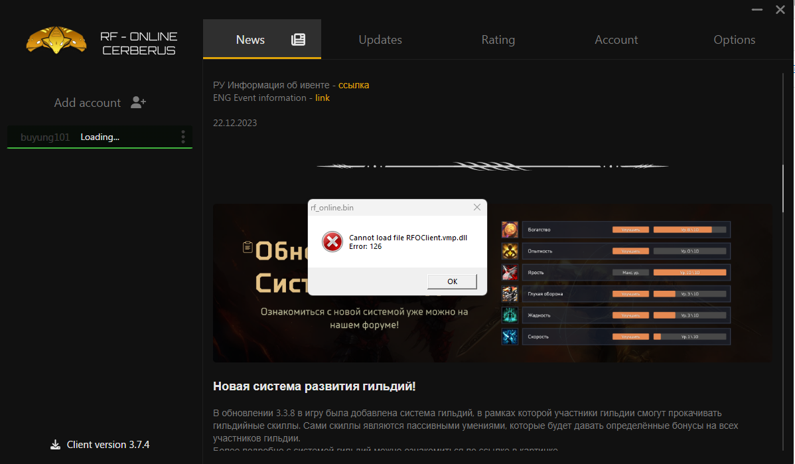This screenshot has width=795, height=464.
Task: Click the Ярость progress bar
Action: (689, 272)
